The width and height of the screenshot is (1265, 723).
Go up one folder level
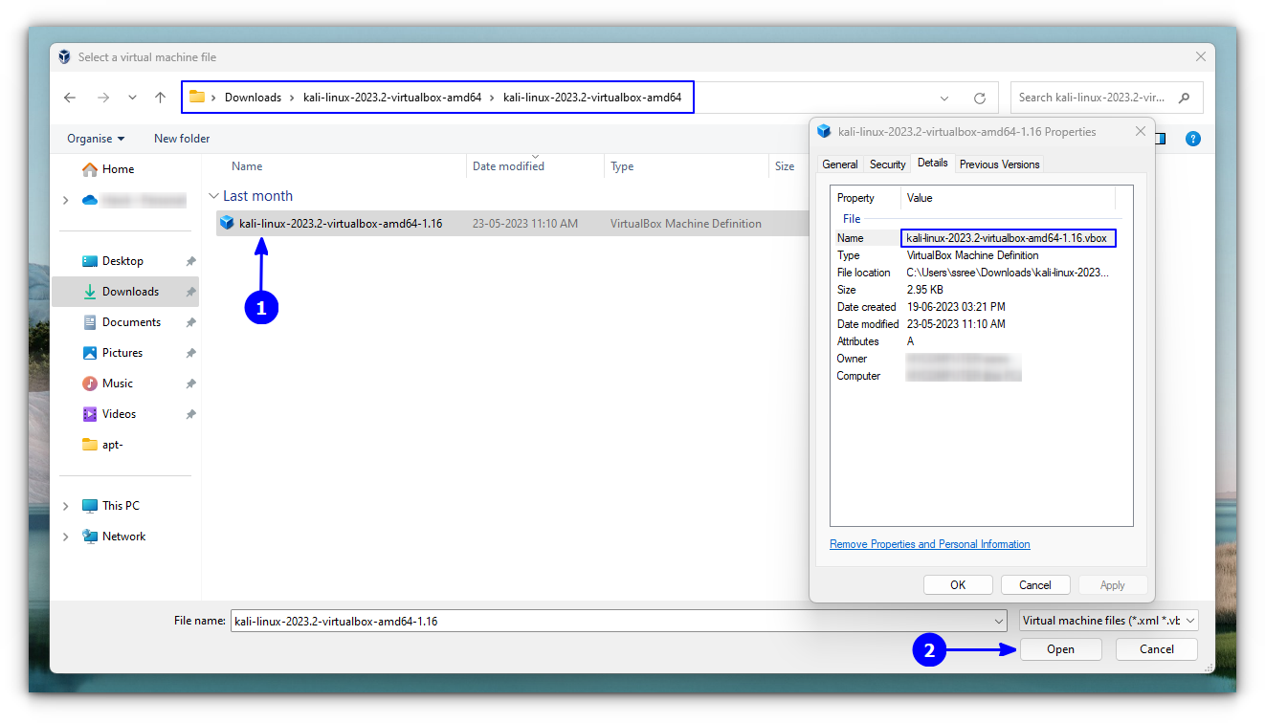(160, 98)
